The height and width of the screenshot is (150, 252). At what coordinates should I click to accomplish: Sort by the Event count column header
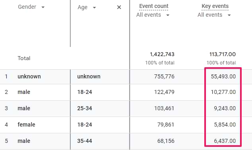(x=154, y=6)
